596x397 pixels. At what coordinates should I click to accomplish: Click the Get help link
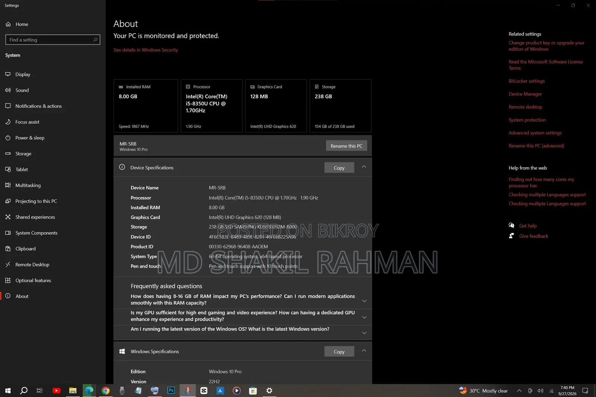[x=528, y=226]
